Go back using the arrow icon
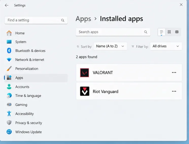189x144 pixels. tap(7, 5)
